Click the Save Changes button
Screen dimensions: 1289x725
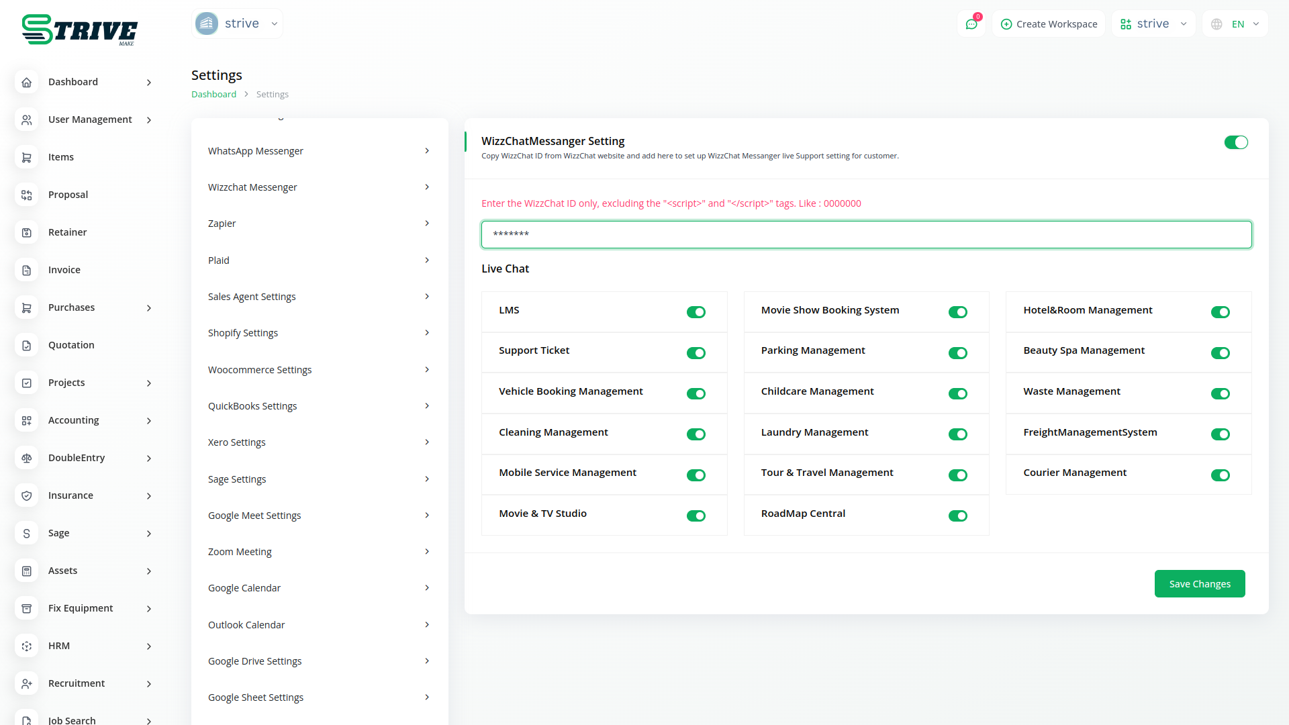click(1199, 584)
